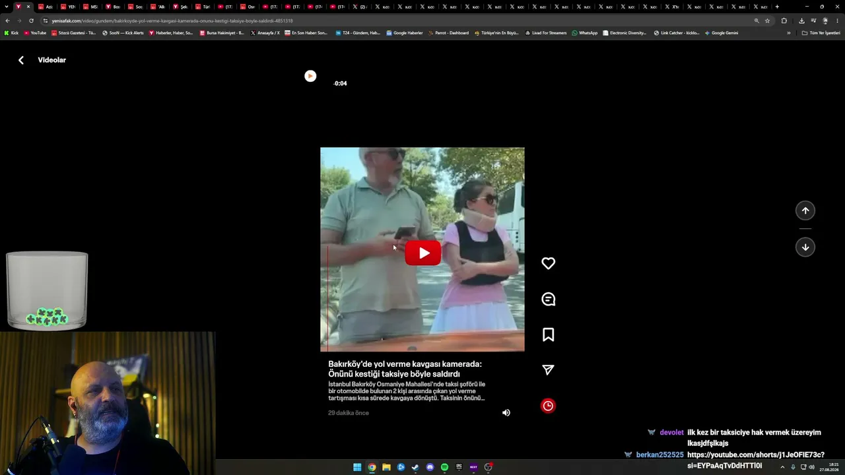
Task: Open the Google Gemini bookmark
Action: click(x=721, y=33)
